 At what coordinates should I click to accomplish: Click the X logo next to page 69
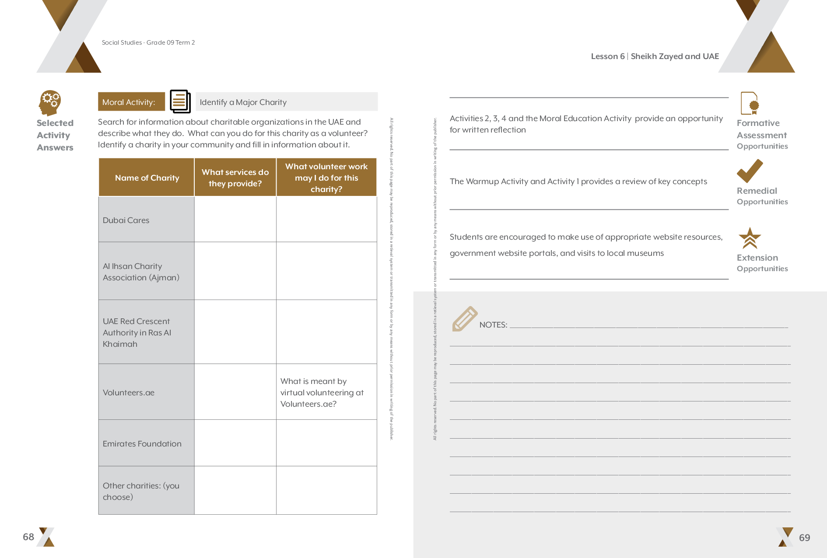[785, 537]
